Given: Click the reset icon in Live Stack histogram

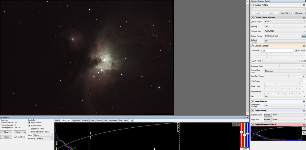Looking at the screenshot, I should coord(238,125).
